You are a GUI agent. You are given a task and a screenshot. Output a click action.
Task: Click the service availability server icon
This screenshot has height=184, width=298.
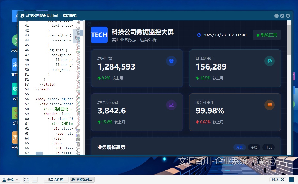click(x=269, y=105)
